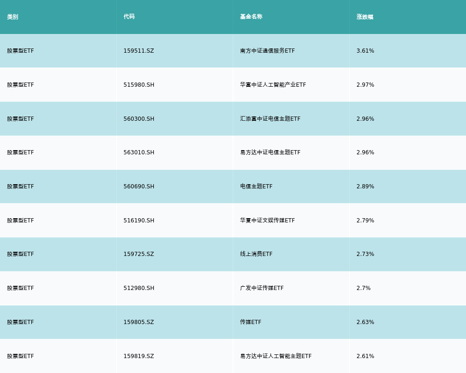Click 股票型ETF in the 512980.SH row
Viewport: 466px width, 373px height.
coord(21,288)
